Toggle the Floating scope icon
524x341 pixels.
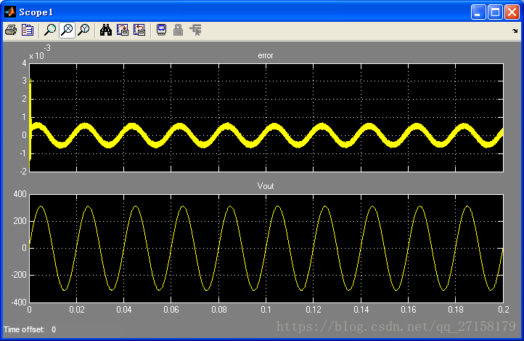(161, 30)
